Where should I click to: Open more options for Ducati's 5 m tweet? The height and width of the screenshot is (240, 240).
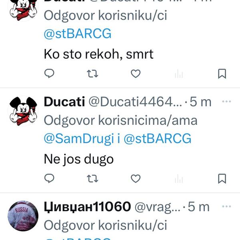click(226, 101)
